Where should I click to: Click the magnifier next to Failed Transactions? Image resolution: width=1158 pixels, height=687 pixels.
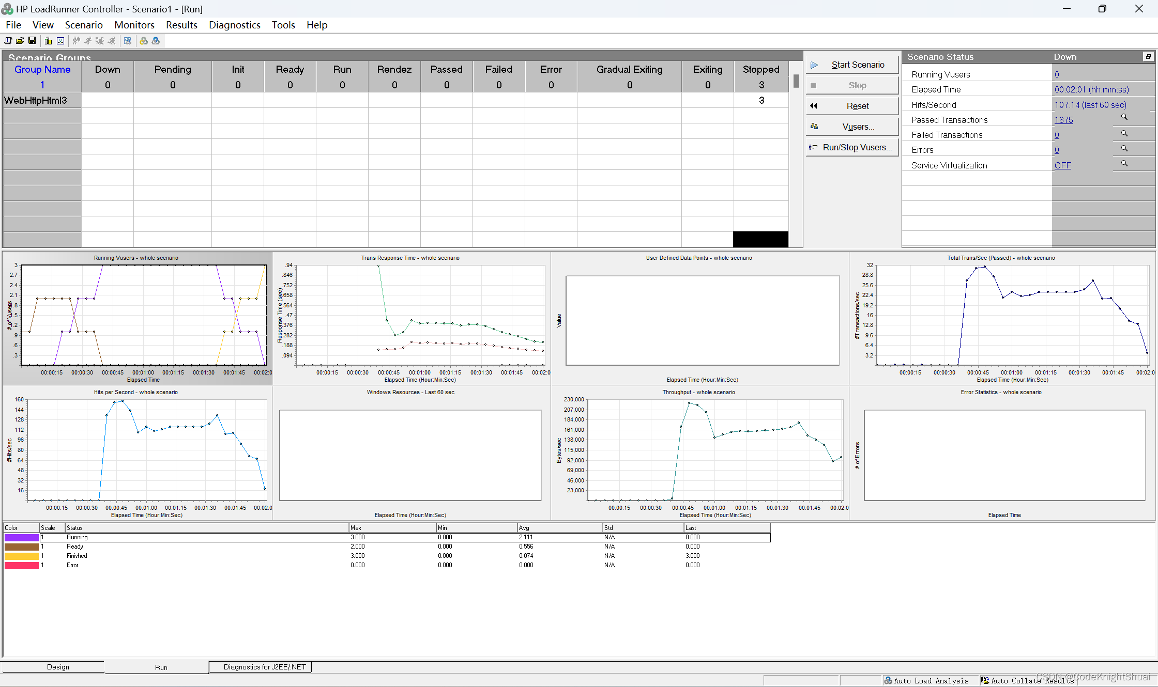click(x=1124, y=133)
